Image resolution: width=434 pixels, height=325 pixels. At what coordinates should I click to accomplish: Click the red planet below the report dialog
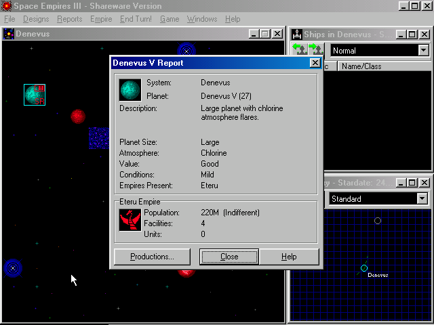[186, 273]
